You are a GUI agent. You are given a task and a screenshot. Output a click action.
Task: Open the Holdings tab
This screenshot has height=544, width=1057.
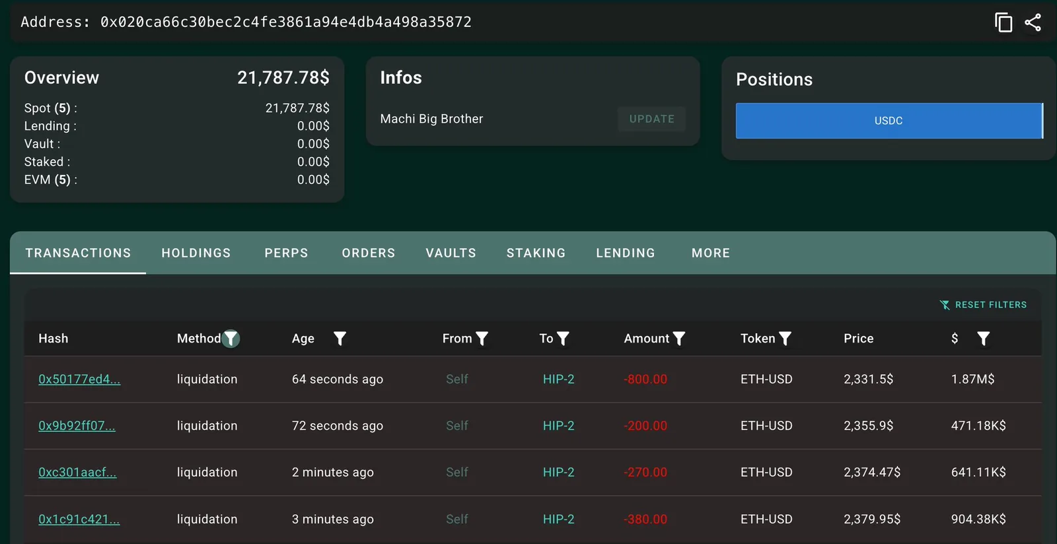coord(196,253)
